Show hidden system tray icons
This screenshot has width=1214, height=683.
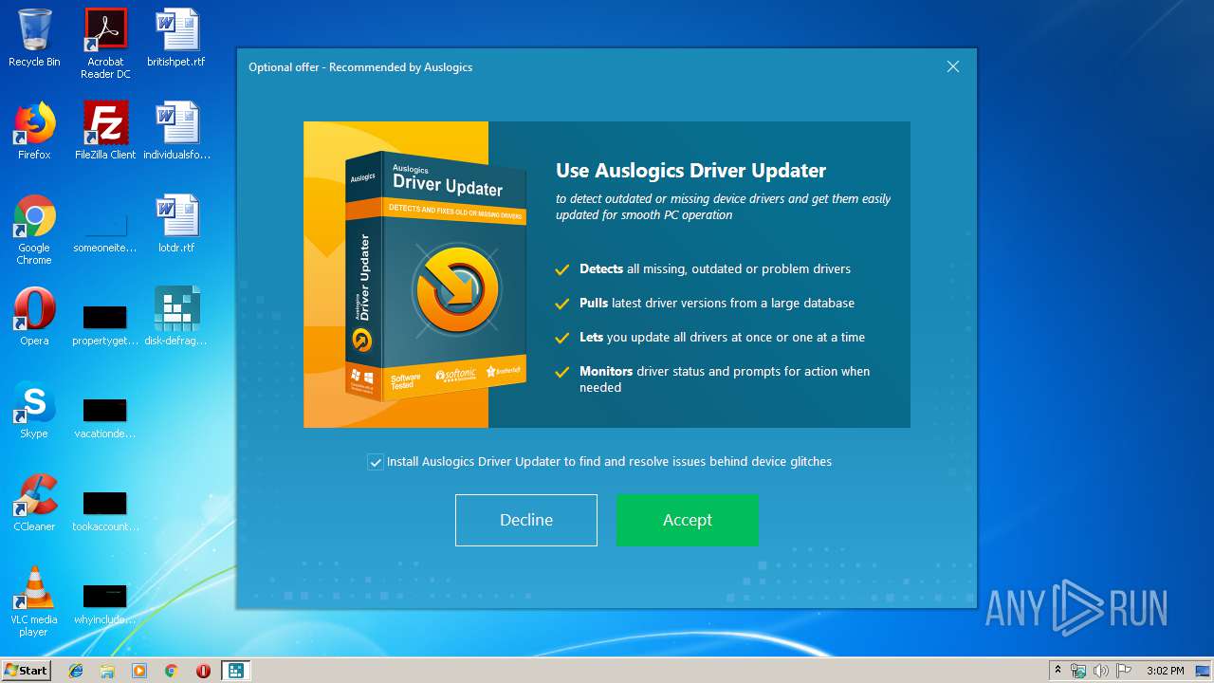coord(1058,671)
